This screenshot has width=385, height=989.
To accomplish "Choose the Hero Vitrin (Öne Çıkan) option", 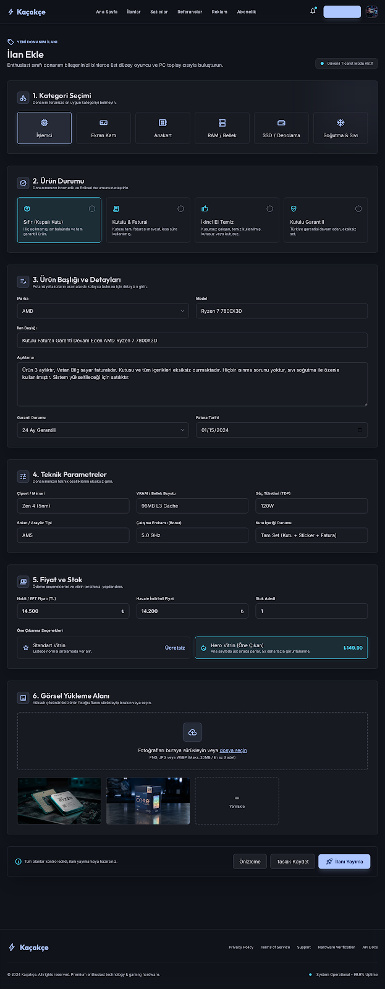I will (x=281, y=648).
